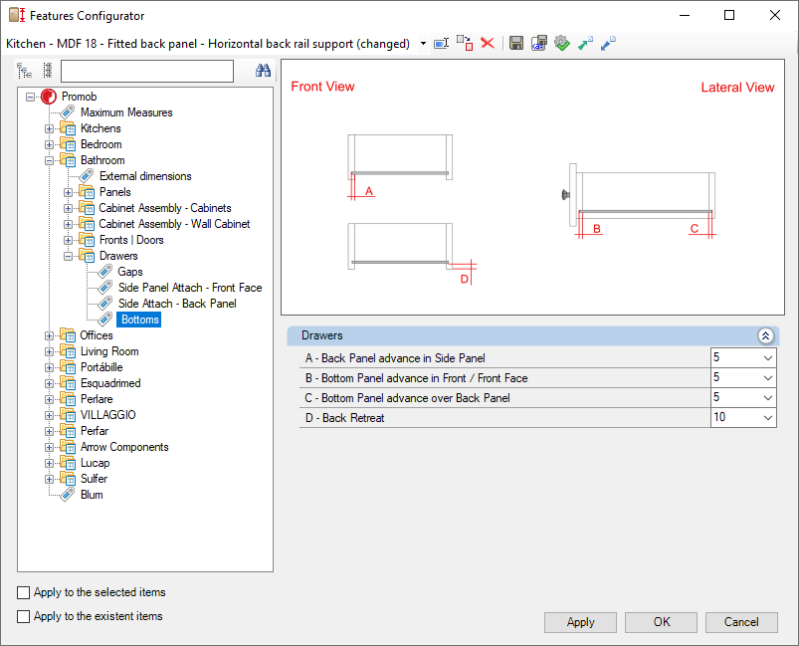799x646 pixels.
Task: Click the tree search input field
Action: (147, 71)
